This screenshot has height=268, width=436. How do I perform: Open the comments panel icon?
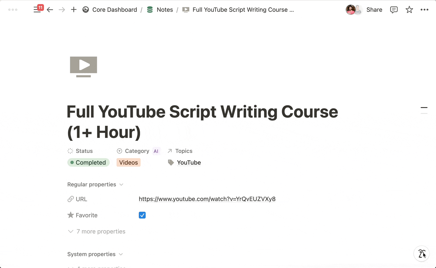[394, 10]
